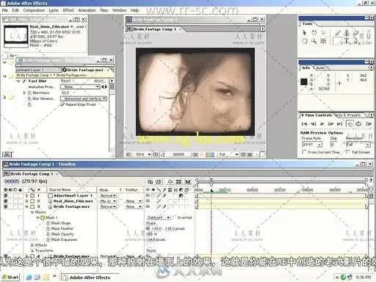376x282 pixels.
Task: Click the black color swatch in Info
Action: [x=304, y=82]
